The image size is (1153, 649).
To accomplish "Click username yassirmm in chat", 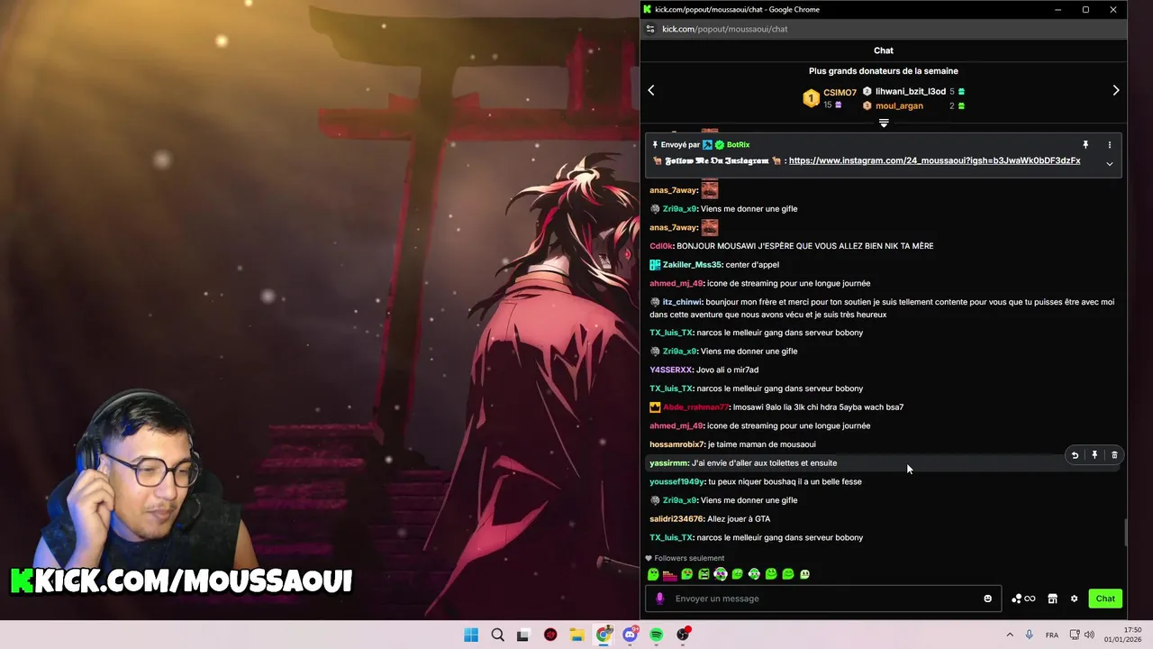I will tap(668, 463).
